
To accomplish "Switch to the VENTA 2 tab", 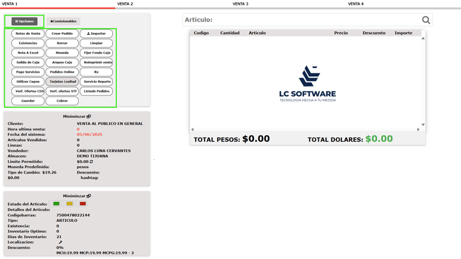I will pos(125,4).
